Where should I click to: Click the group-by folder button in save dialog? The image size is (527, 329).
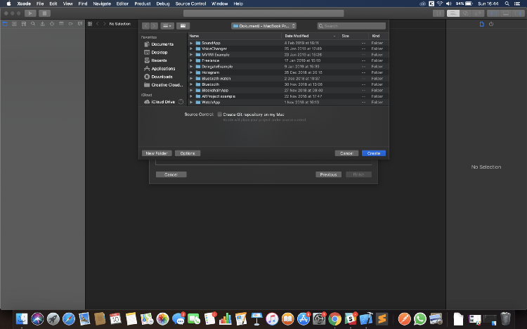tap(183, 26)
